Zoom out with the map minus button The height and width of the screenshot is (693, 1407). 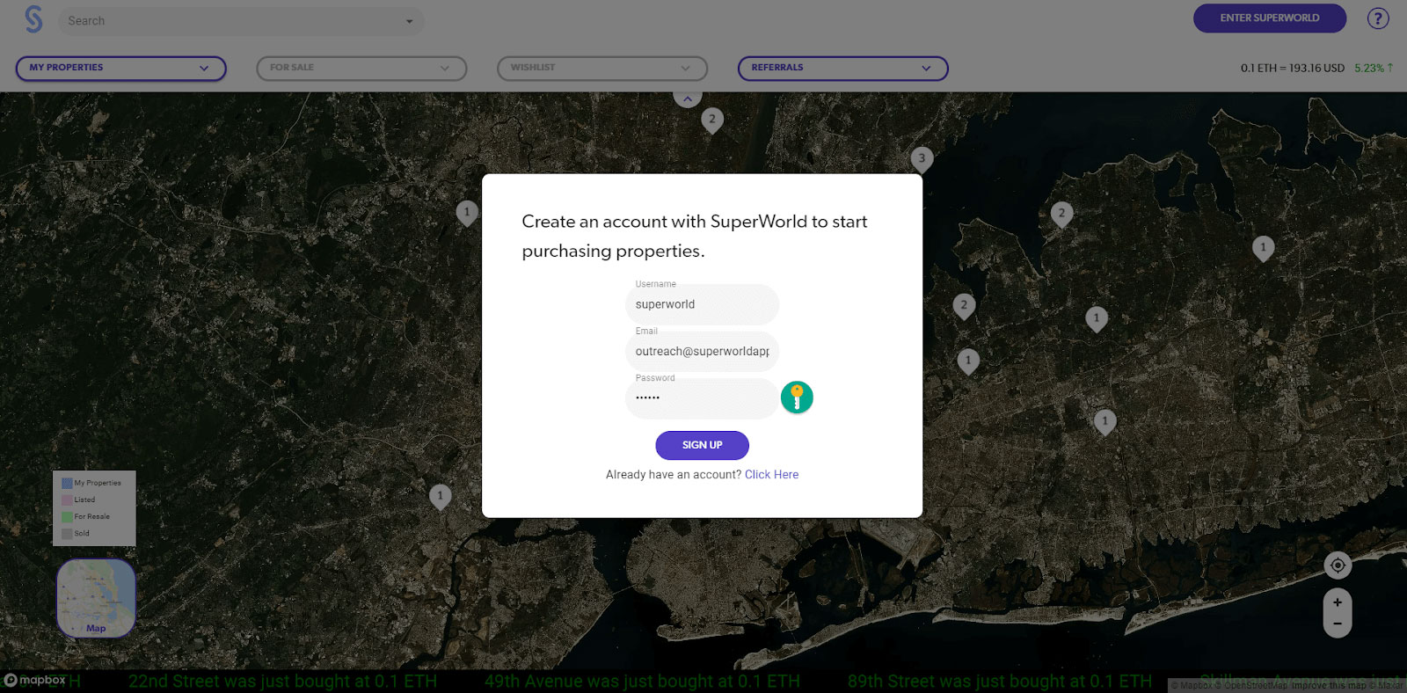[1338, 624]
